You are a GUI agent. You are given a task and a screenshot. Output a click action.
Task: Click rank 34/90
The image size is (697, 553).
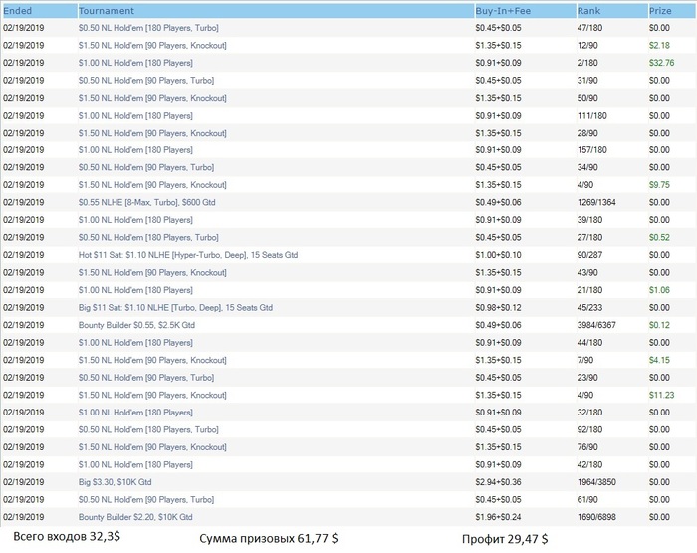coord(587,167)
